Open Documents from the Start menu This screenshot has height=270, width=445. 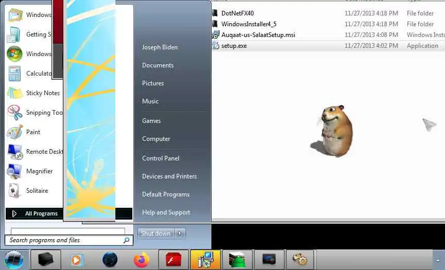158,65
